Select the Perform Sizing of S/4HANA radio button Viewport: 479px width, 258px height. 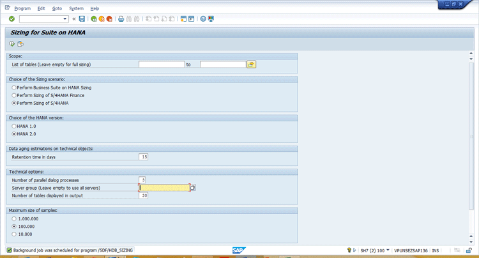14,103
